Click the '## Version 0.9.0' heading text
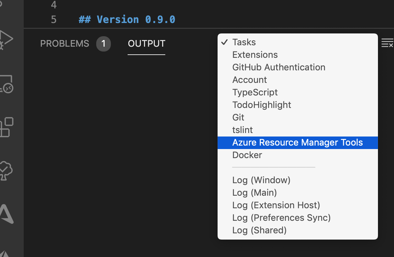 point(127,20)
